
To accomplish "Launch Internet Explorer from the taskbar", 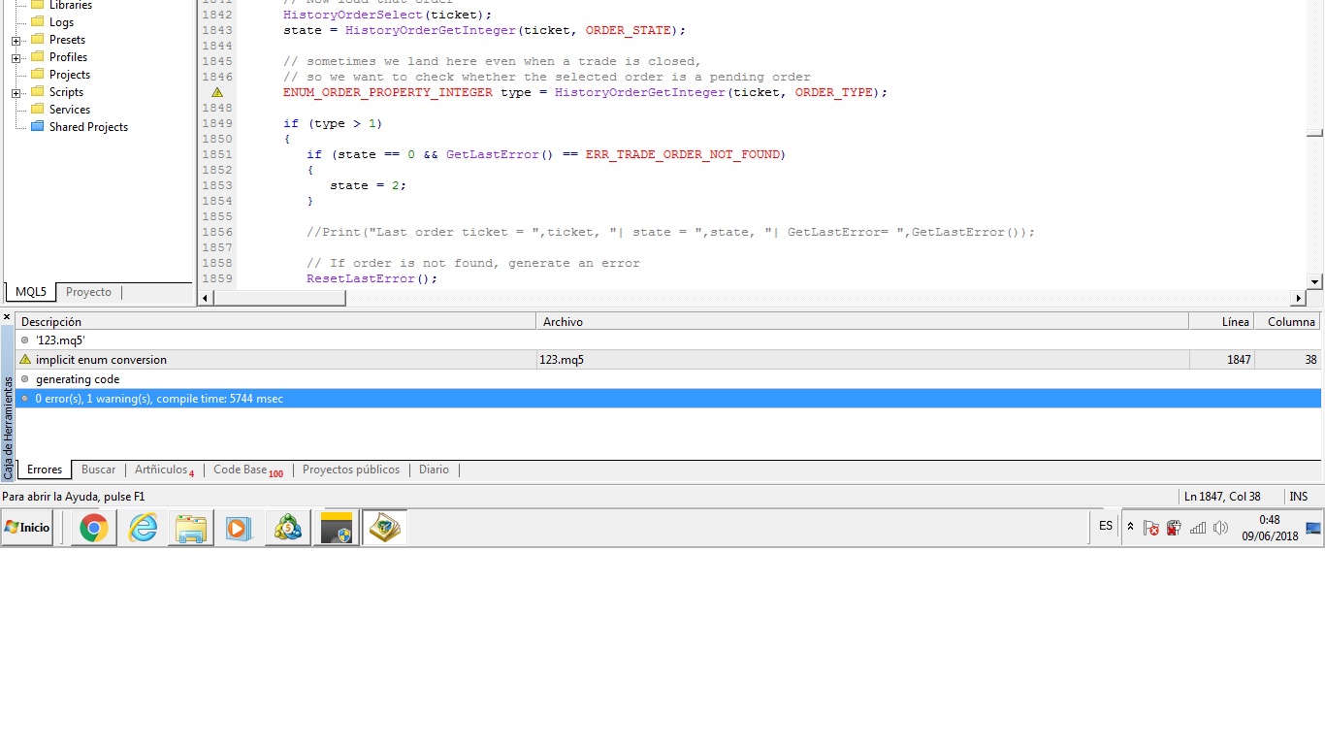I will 143,528.
